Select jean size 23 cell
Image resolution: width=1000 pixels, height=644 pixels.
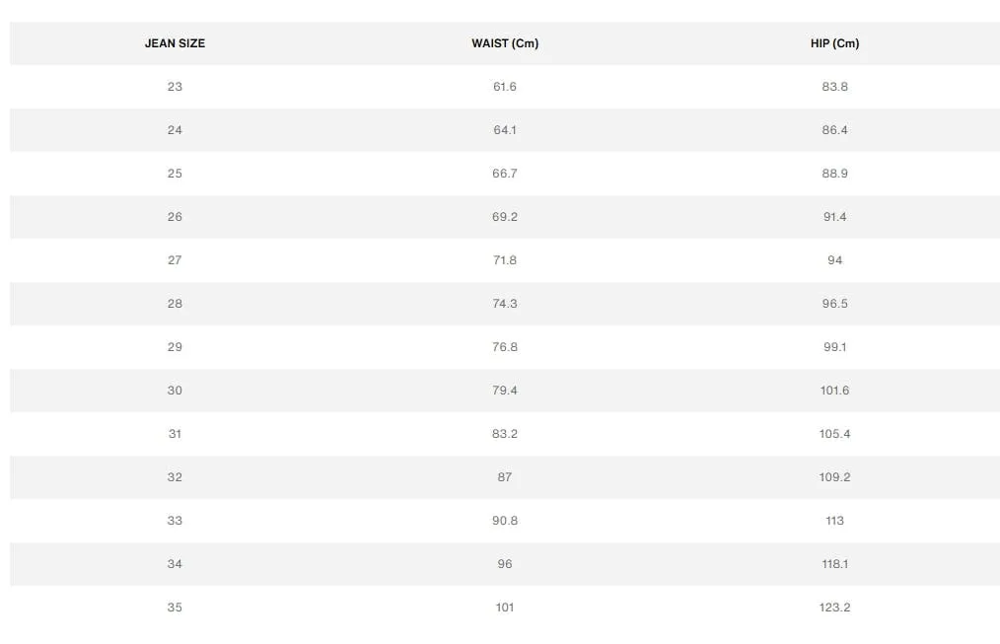tap(175, 87)
